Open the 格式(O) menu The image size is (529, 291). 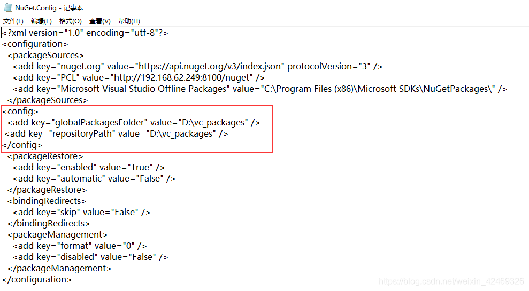(x=70, y=21)
